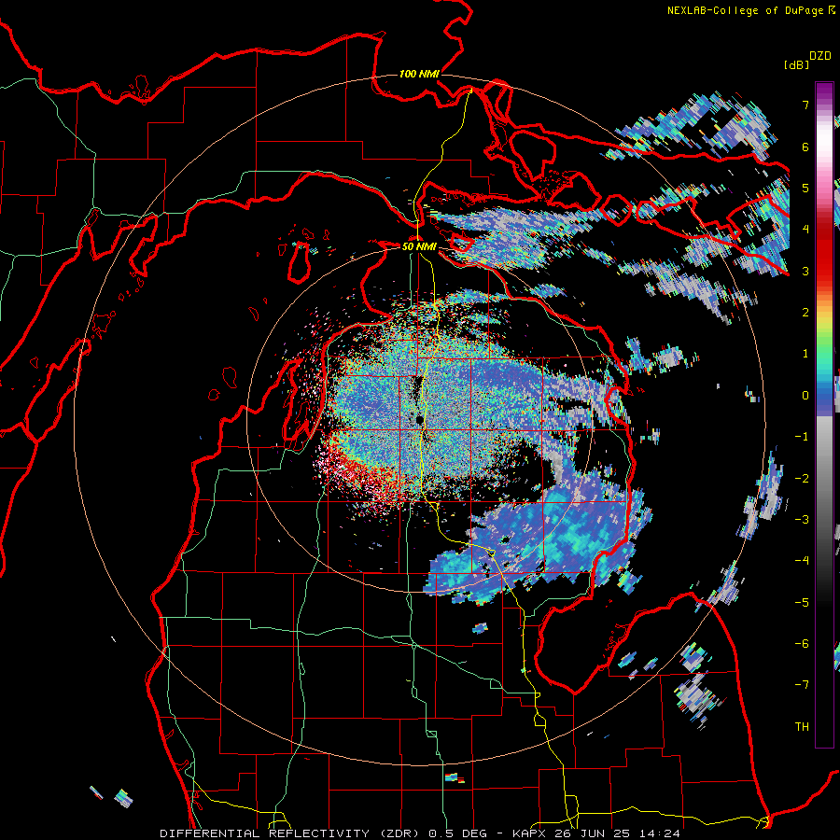This screenshot has width=840, height=840.
Task: Click the -7 value on color scale
Action: (x=802, y=685)
